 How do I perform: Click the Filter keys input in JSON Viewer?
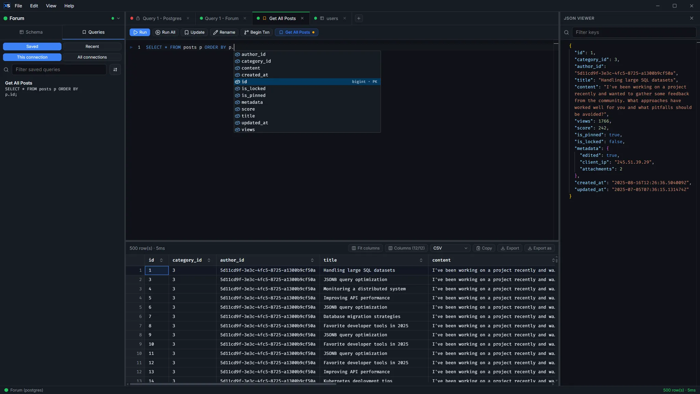click(x=634, y=32)
